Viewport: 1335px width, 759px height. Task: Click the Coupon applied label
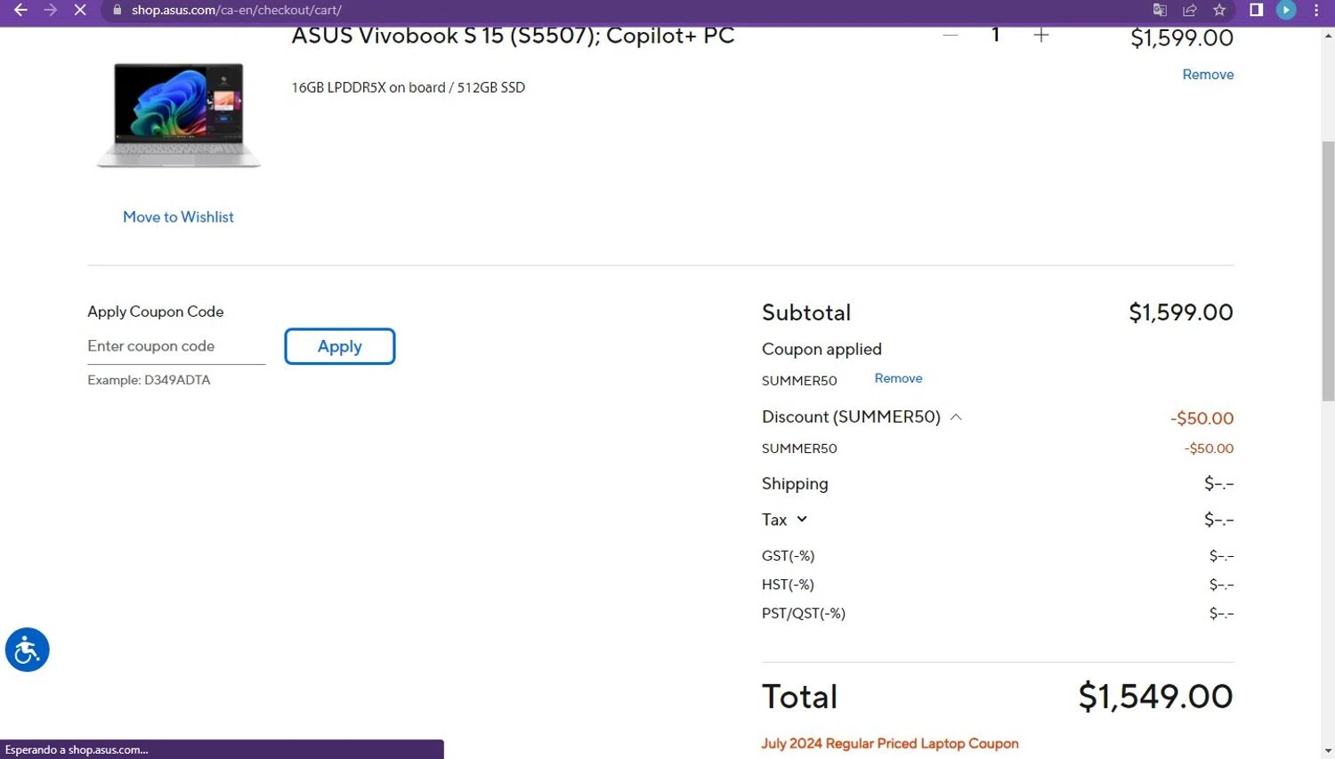pyautogui.click(x=821, y=350)
